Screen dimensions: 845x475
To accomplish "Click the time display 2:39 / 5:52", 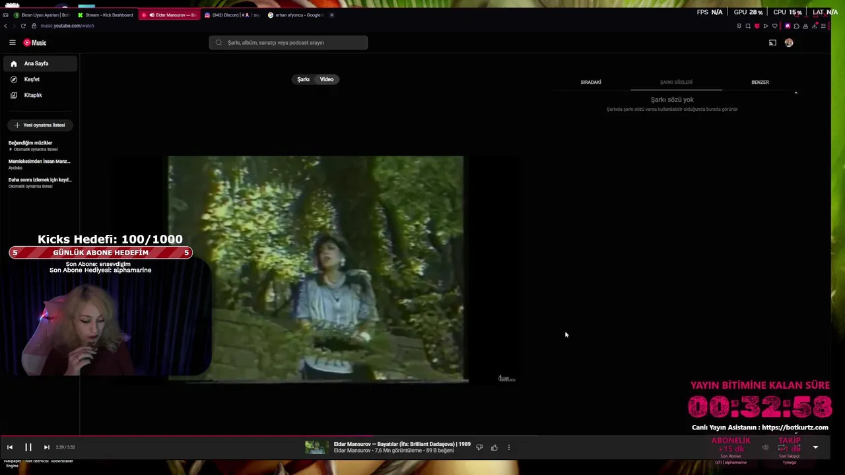I will coord(65,447).
